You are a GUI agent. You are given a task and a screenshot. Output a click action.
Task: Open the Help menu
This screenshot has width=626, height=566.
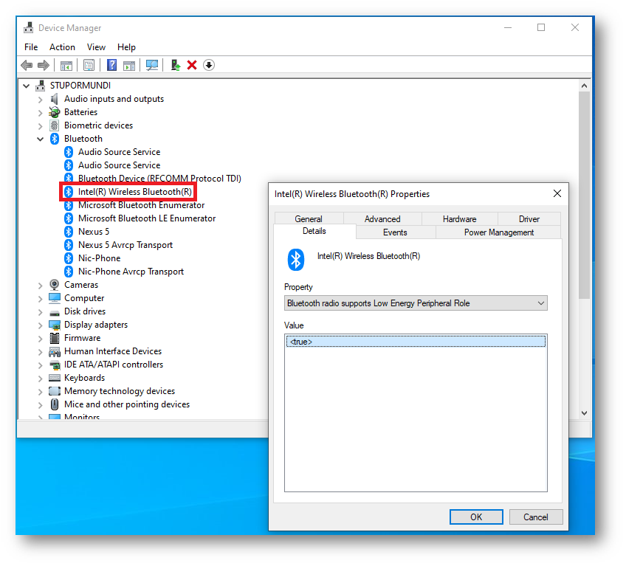coord(126,47)
